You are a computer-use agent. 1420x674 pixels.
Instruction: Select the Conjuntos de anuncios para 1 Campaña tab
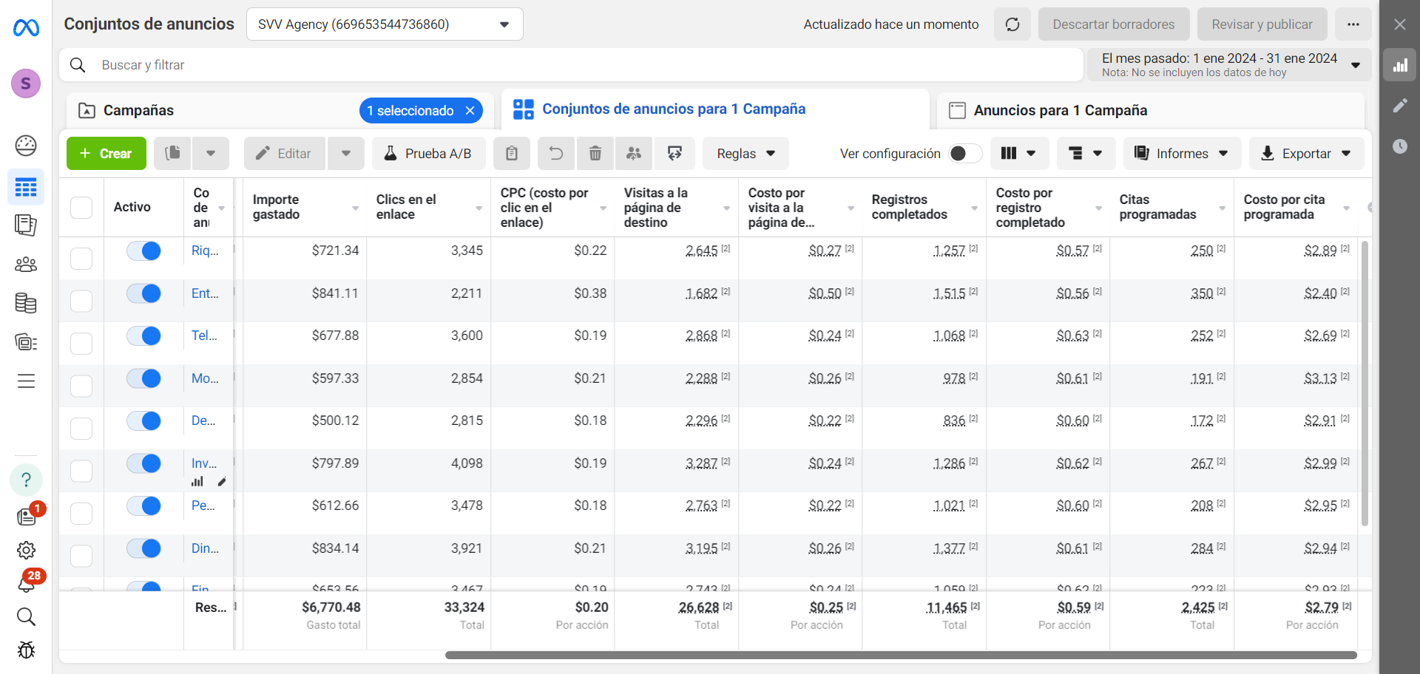[x=715, y=109]
